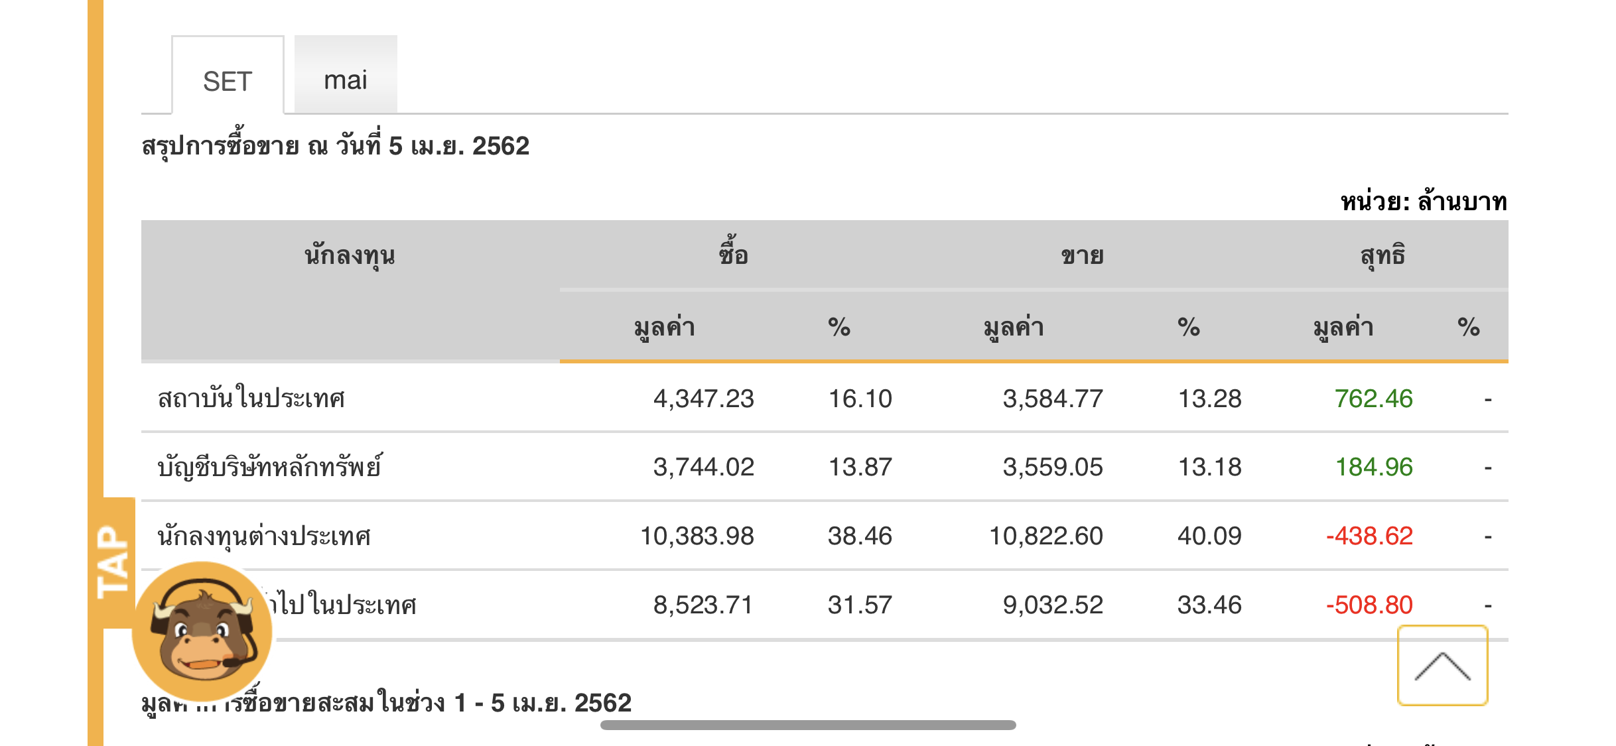
Task: Select the สถาบันในประเทศ row label
Action: pos(251,399)
